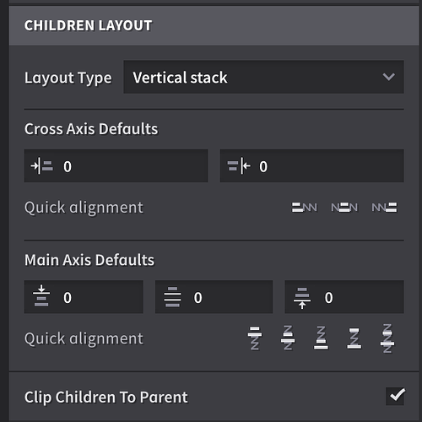The width and height of the screenshot is (422, 422).
Task: Edit the main axis top padding field
Action: 84,297
